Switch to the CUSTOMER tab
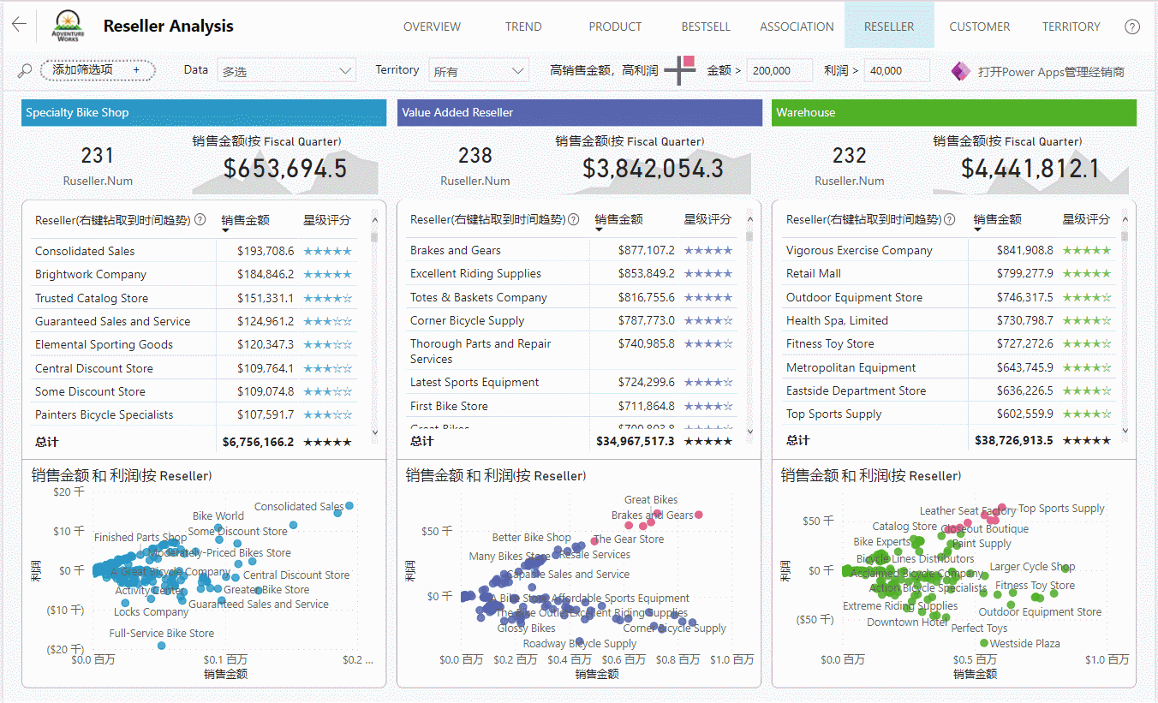Image resolution: width=1158 pixels, height=703 pixels. point(980,27)
